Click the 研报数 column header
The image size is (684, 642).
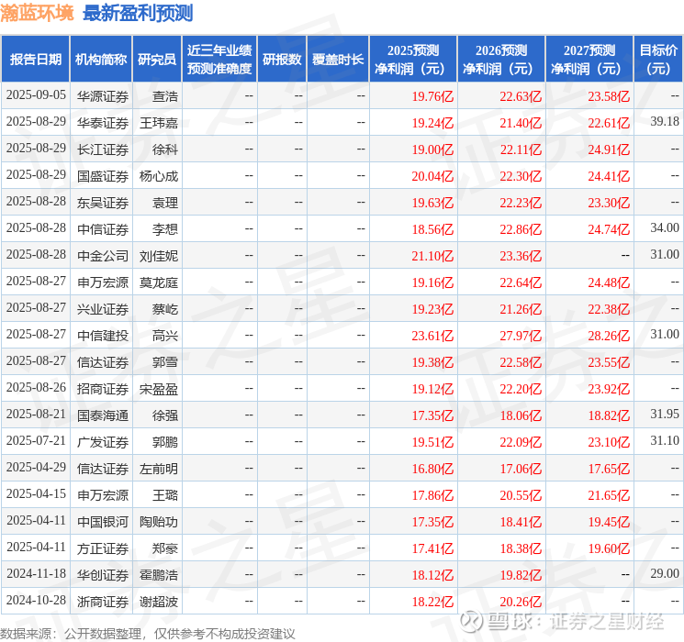point(282,60)
